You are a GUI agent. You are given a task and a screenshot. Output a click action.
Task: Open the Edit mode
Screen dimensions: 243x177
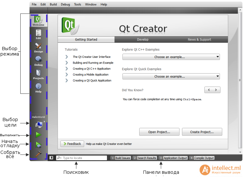38,34
